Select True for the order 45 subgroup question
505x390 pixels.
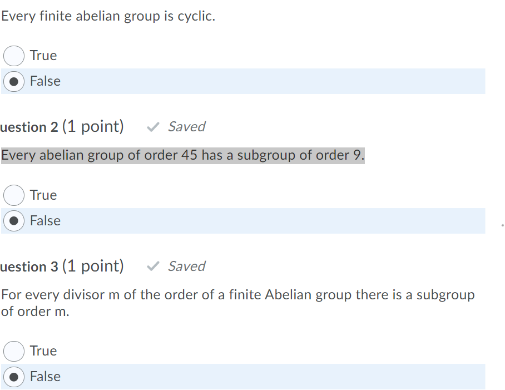point(13,195)
